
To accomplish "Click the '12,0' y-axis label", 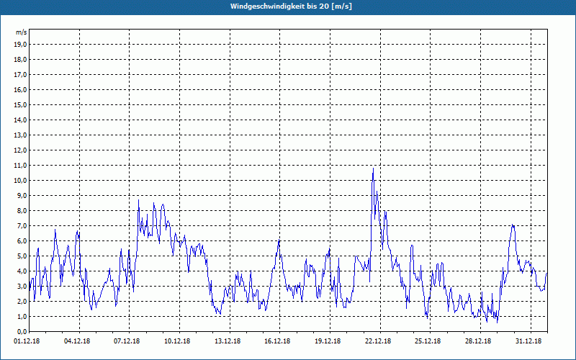I will [20, 150].
